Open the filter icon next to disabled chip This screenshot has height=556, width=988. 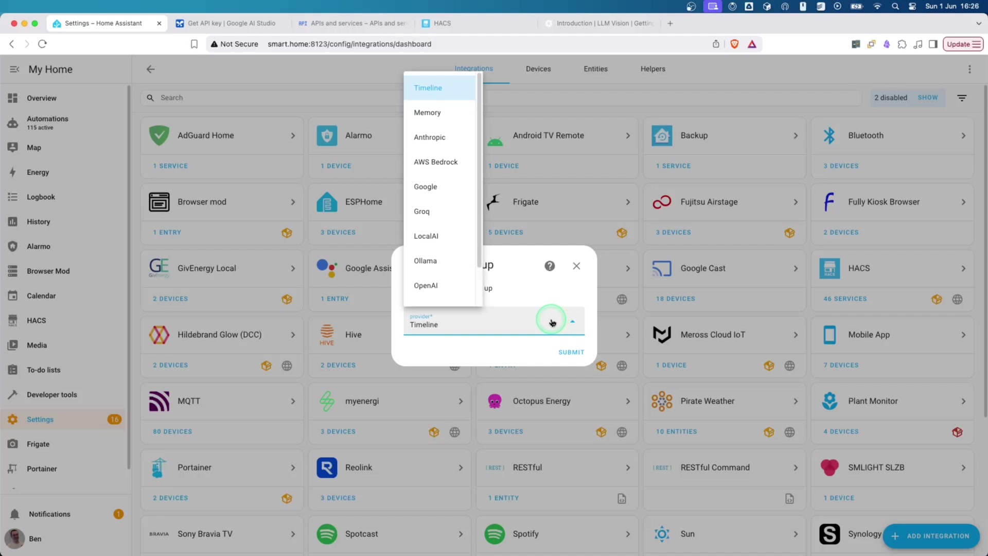click(x=961, y=98)
